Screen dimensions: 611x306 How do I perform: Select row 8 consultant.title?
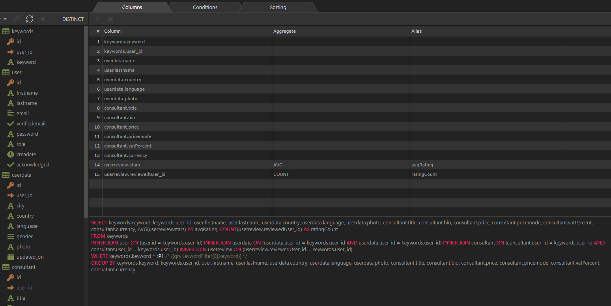[120, 108]
